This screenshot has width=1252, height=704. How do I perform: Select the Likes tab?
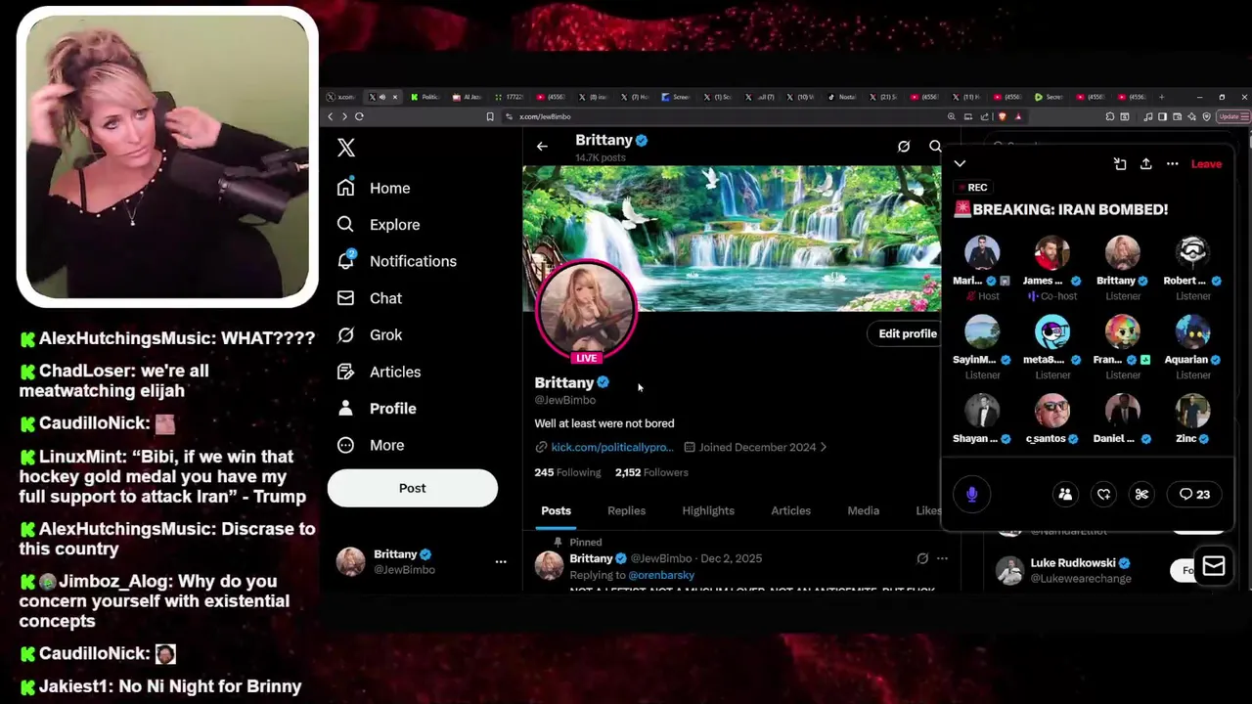pos(929,510)
